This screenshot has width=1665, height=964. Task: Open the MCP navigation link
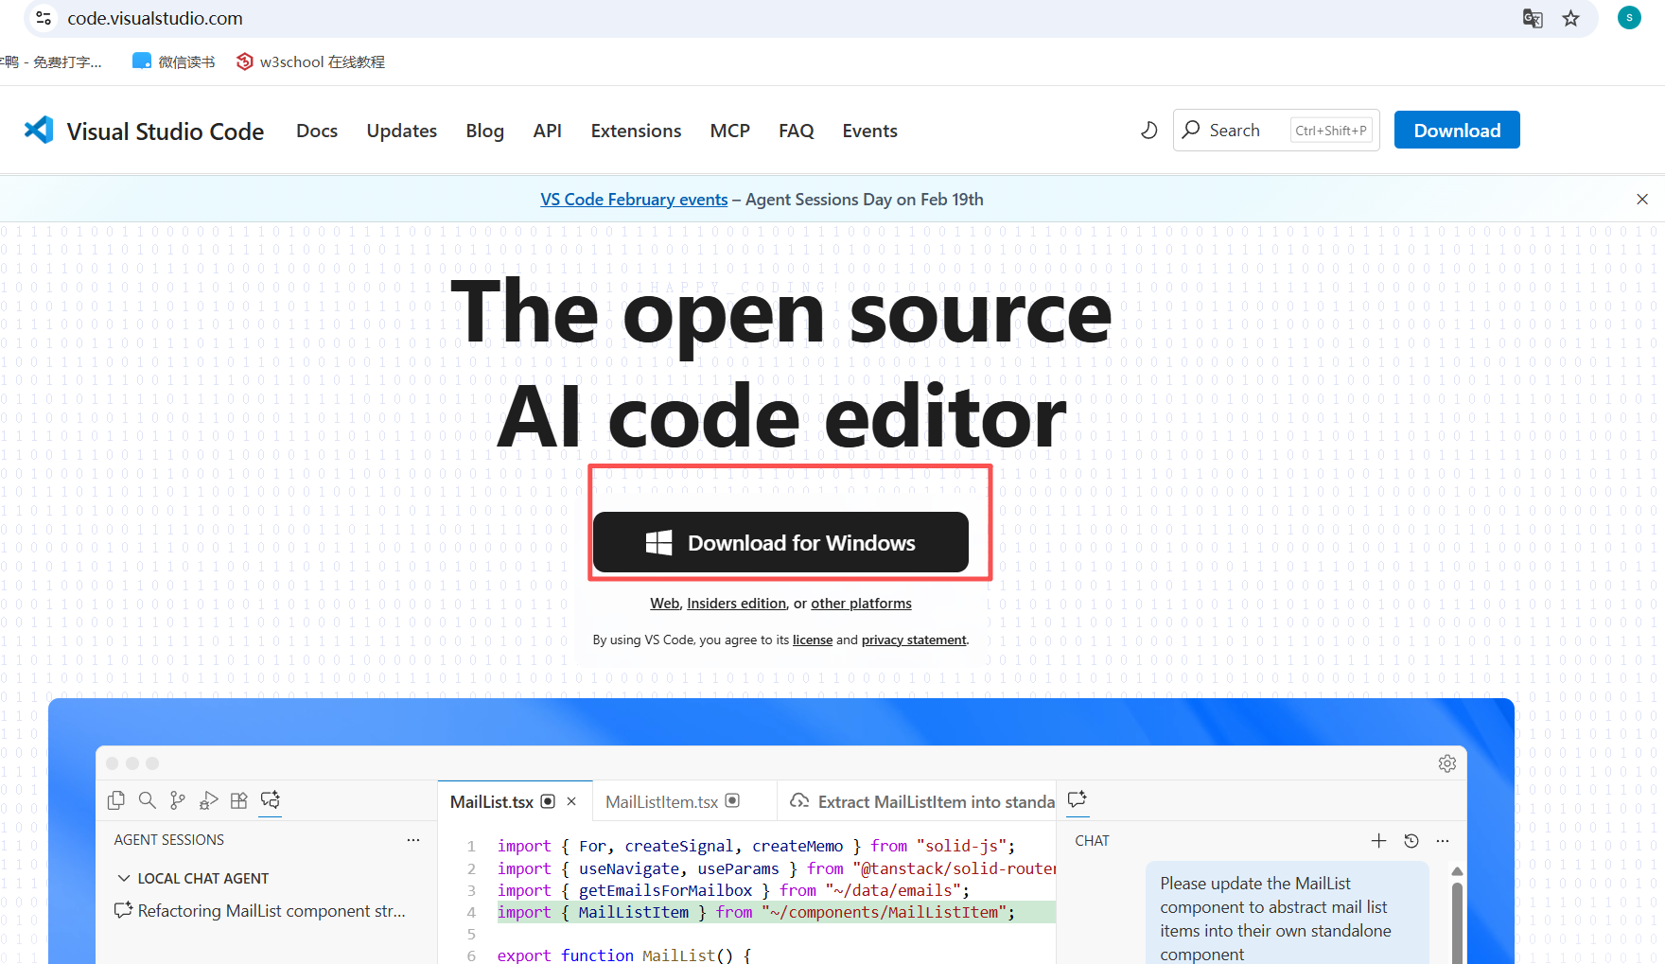pyautogui.click(x=730, y=131)
